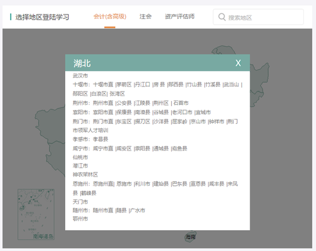Screen dimensions: 316x251
Task: Close the 湖北 popup with the X
Action: (238, 63)
